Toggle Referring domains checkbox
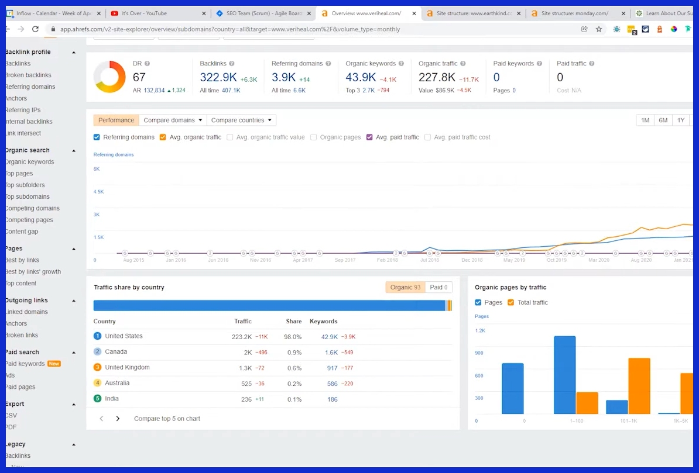 coord(97,137)
